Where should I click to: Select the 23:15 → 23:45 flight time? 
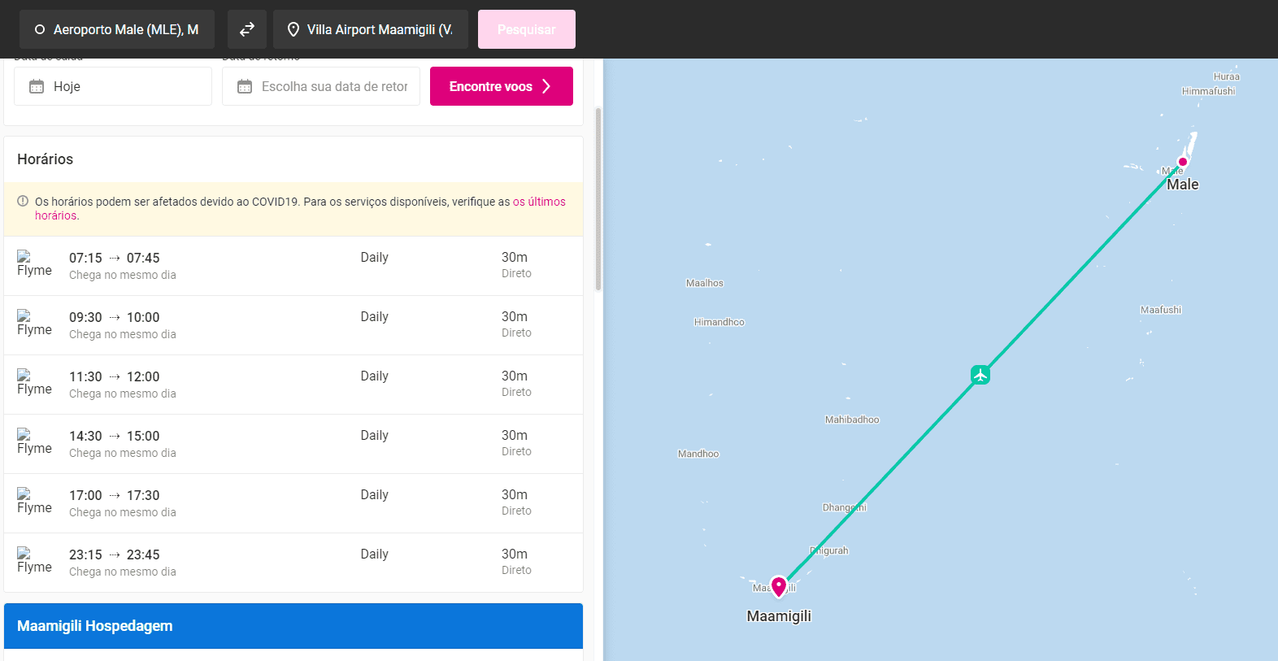[115, 554]
